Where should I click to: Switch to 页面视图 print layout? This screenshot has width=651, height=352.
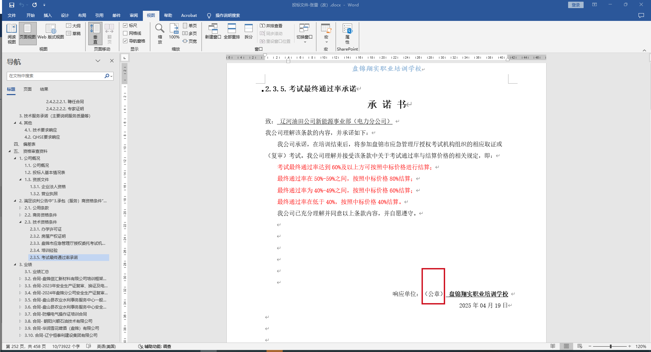click(x=28, y=34)
